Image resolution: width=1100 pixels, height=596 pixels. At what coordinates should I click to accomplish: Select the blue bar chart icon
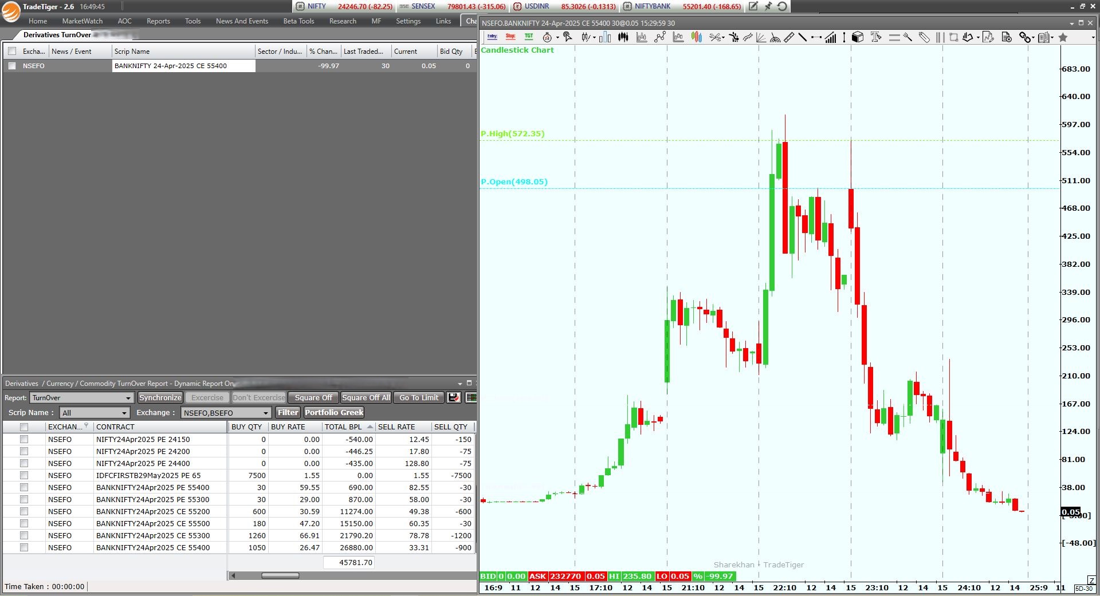pos(605,37)
